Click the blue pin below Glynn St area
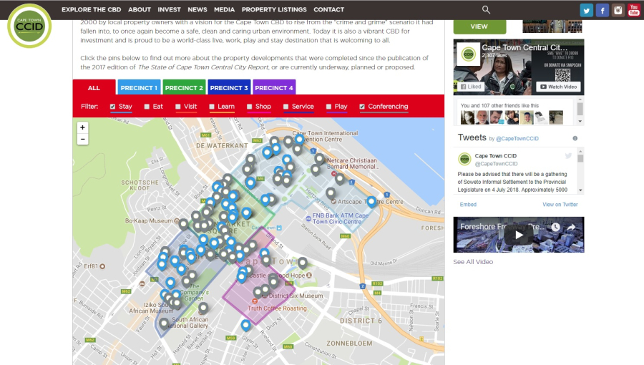Image resolution: width=644 pixels, height=365 pixels. pos(245,325)
